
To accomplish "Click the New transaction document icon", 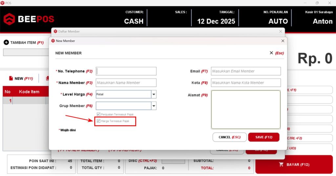I will coord(11,78).
